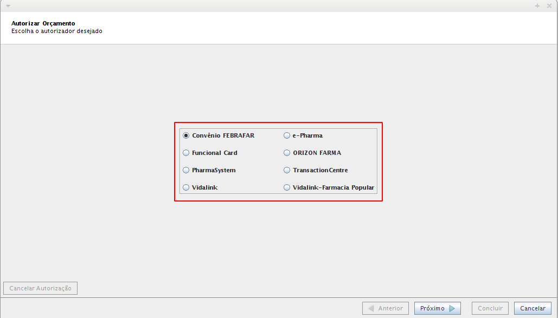Click the Cancelar Autorização button
The image size is (558, 318).
[x=40, y=288]
